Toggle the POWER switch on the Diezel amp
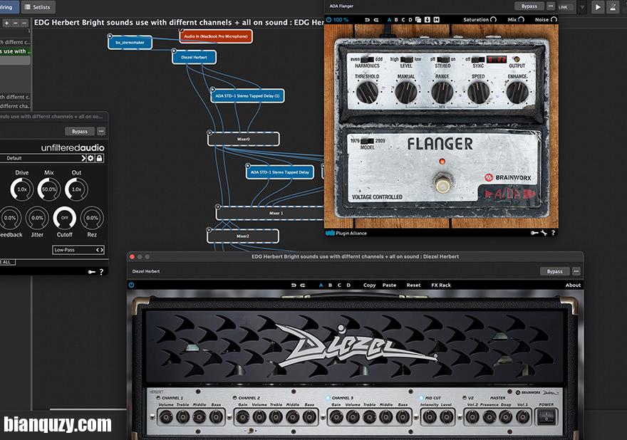The height and width of the screenshot is (440, 627). click(546, 417)
